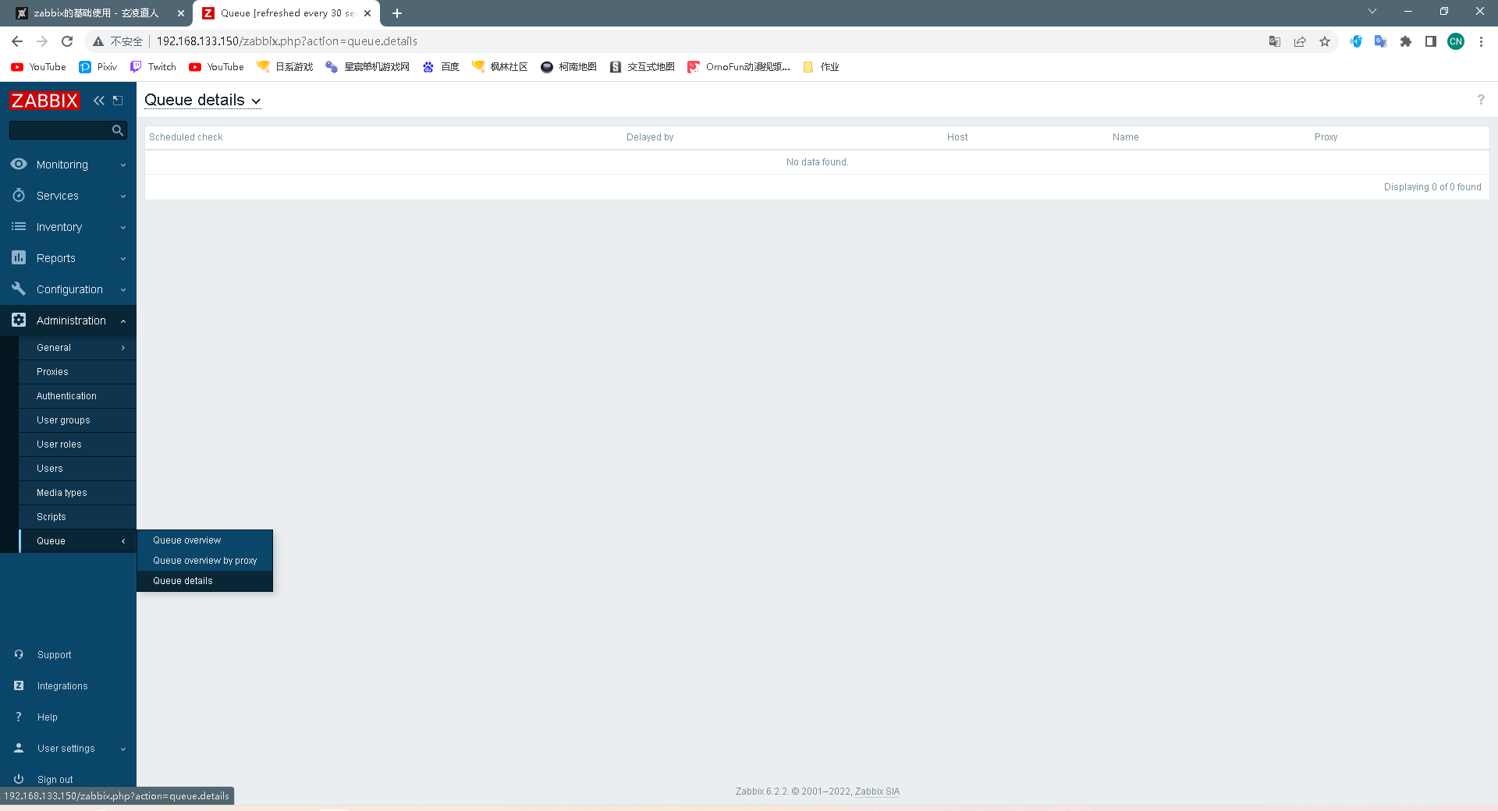Open the User roles menu item
Screen dimensions: 1498x811
pos(77,444)
